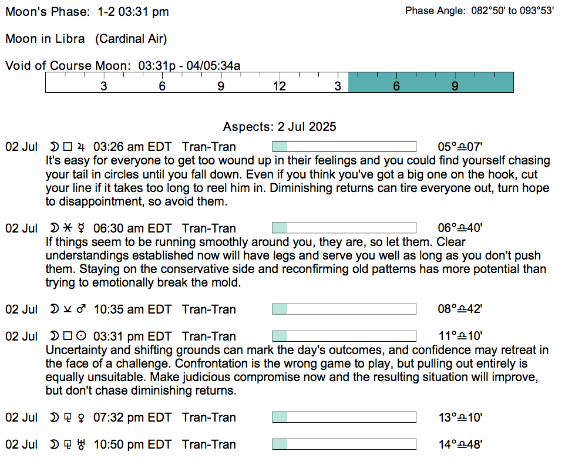Click the strength bar for the 06:30 am aspect
Viewport: 565px width, 458px height.
pos(344,228)
